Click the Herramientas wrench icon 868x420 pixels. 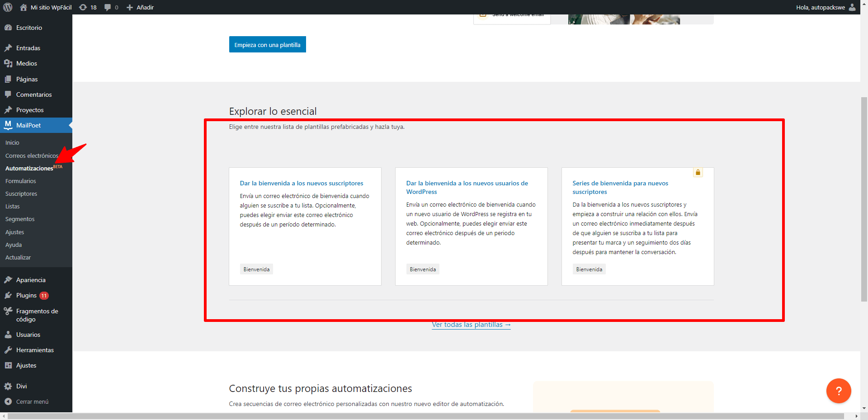8,350
